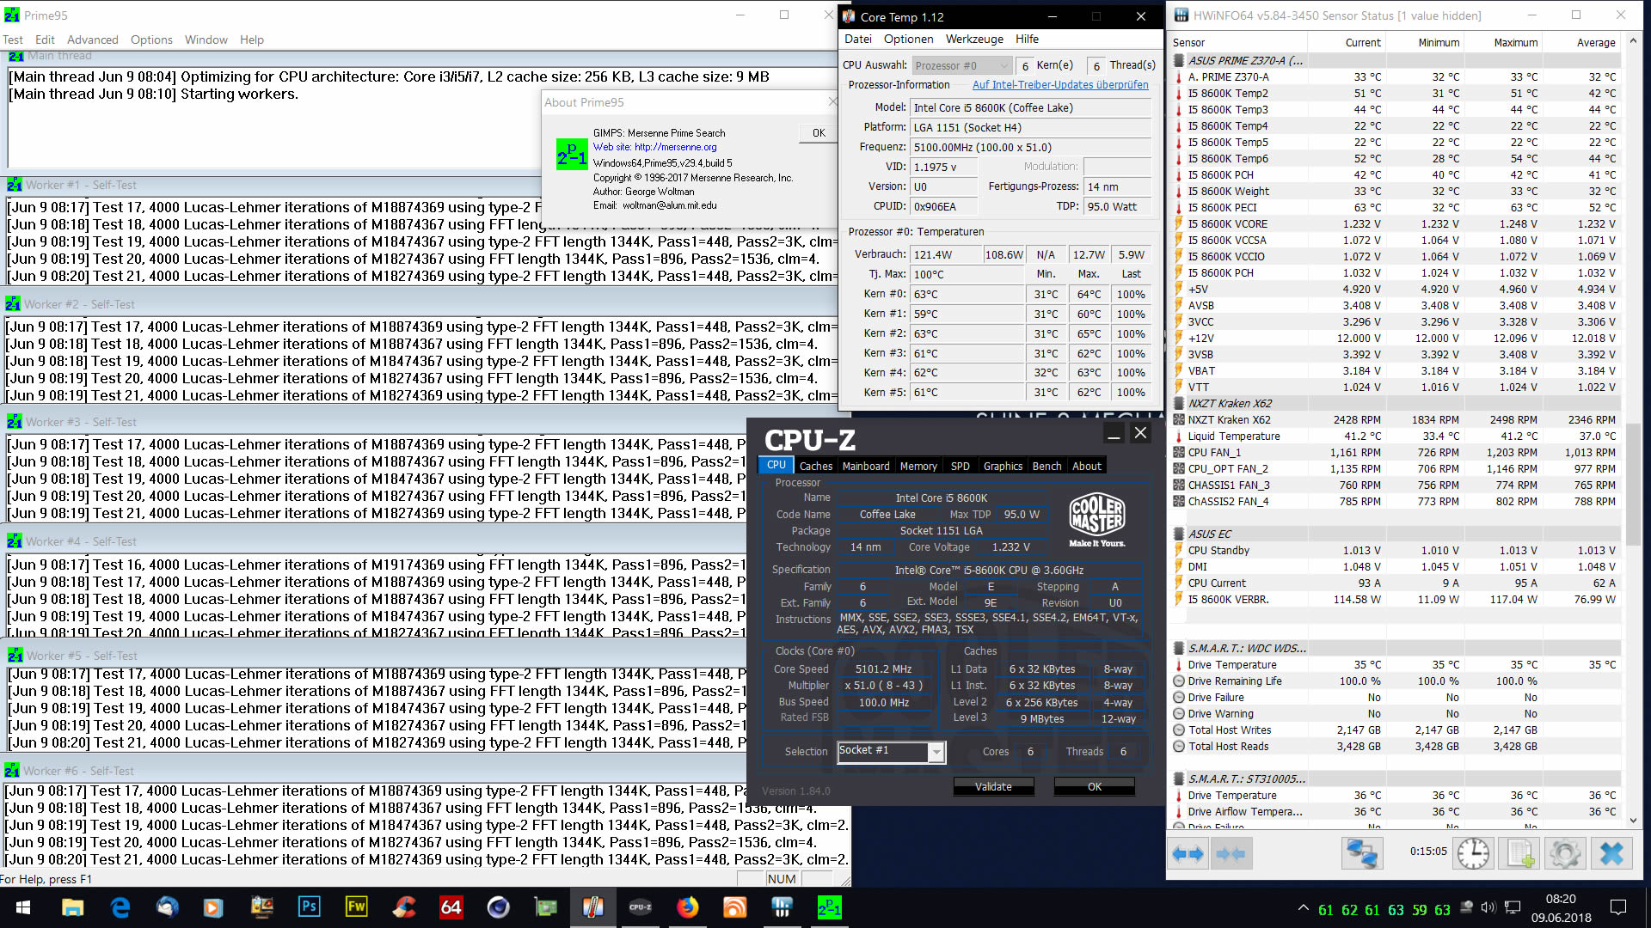The width and height of the screenshot is (1651, 928).
Task: Switch to the Mainboard tab in CPU-Z
Action: 865,466
